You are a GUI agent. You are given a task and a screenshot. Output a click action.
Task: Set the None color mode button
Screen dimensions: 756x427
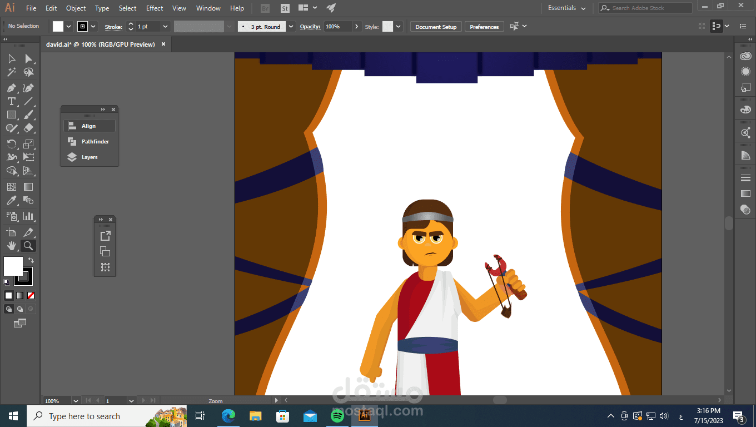(x=31, y=296)
